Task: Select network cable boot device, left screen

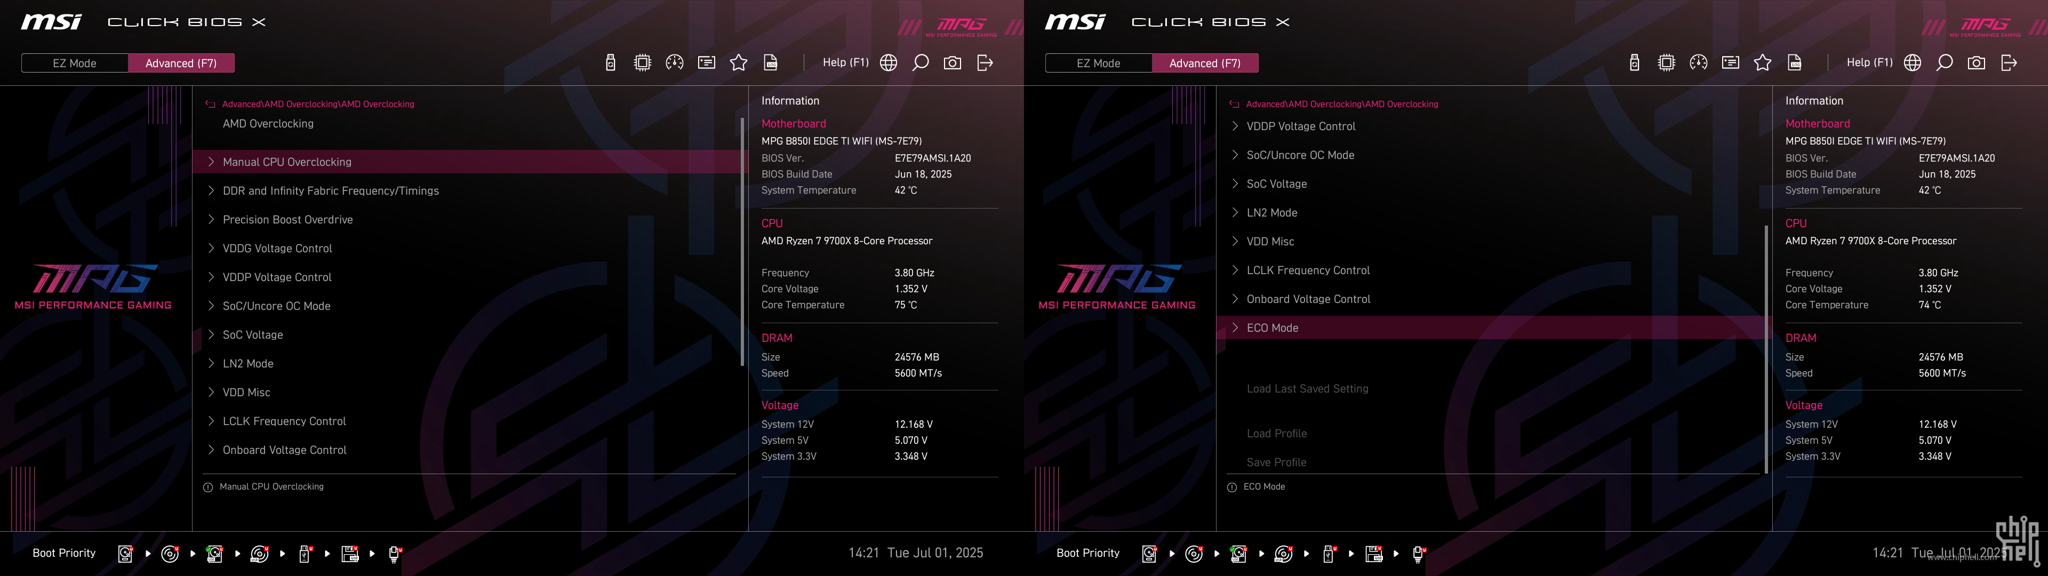Action: point(395,554)
